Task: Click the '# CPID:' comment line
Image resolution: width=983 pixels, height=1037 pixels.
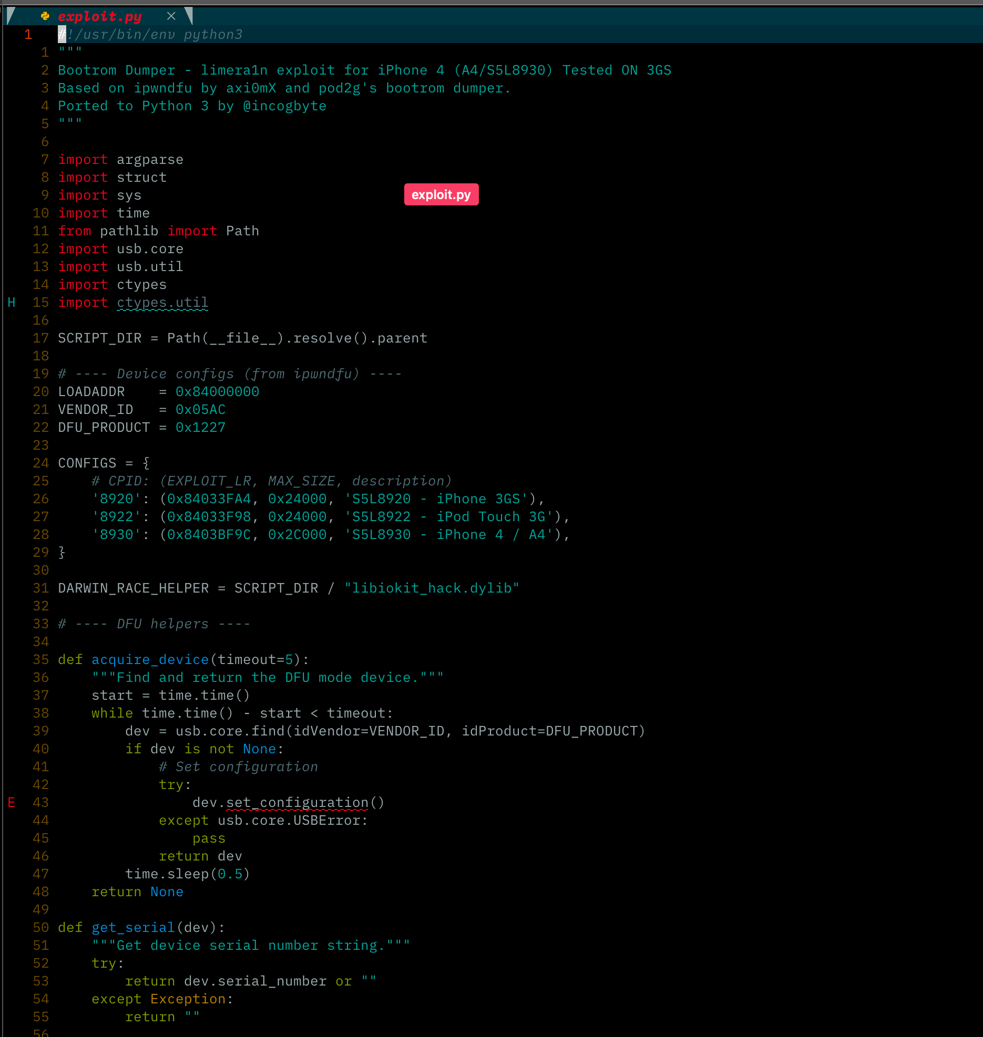Action: point(272,481)
